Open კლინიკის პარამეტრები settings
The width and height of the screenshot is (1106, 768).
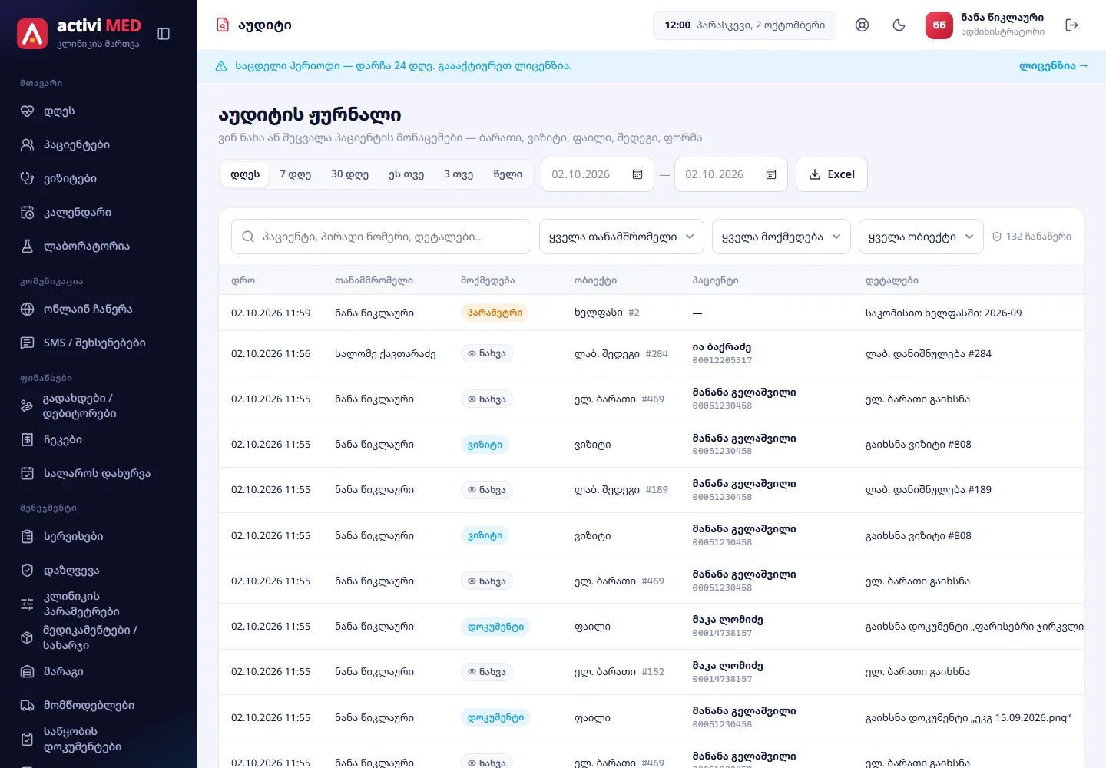point(98,604)
